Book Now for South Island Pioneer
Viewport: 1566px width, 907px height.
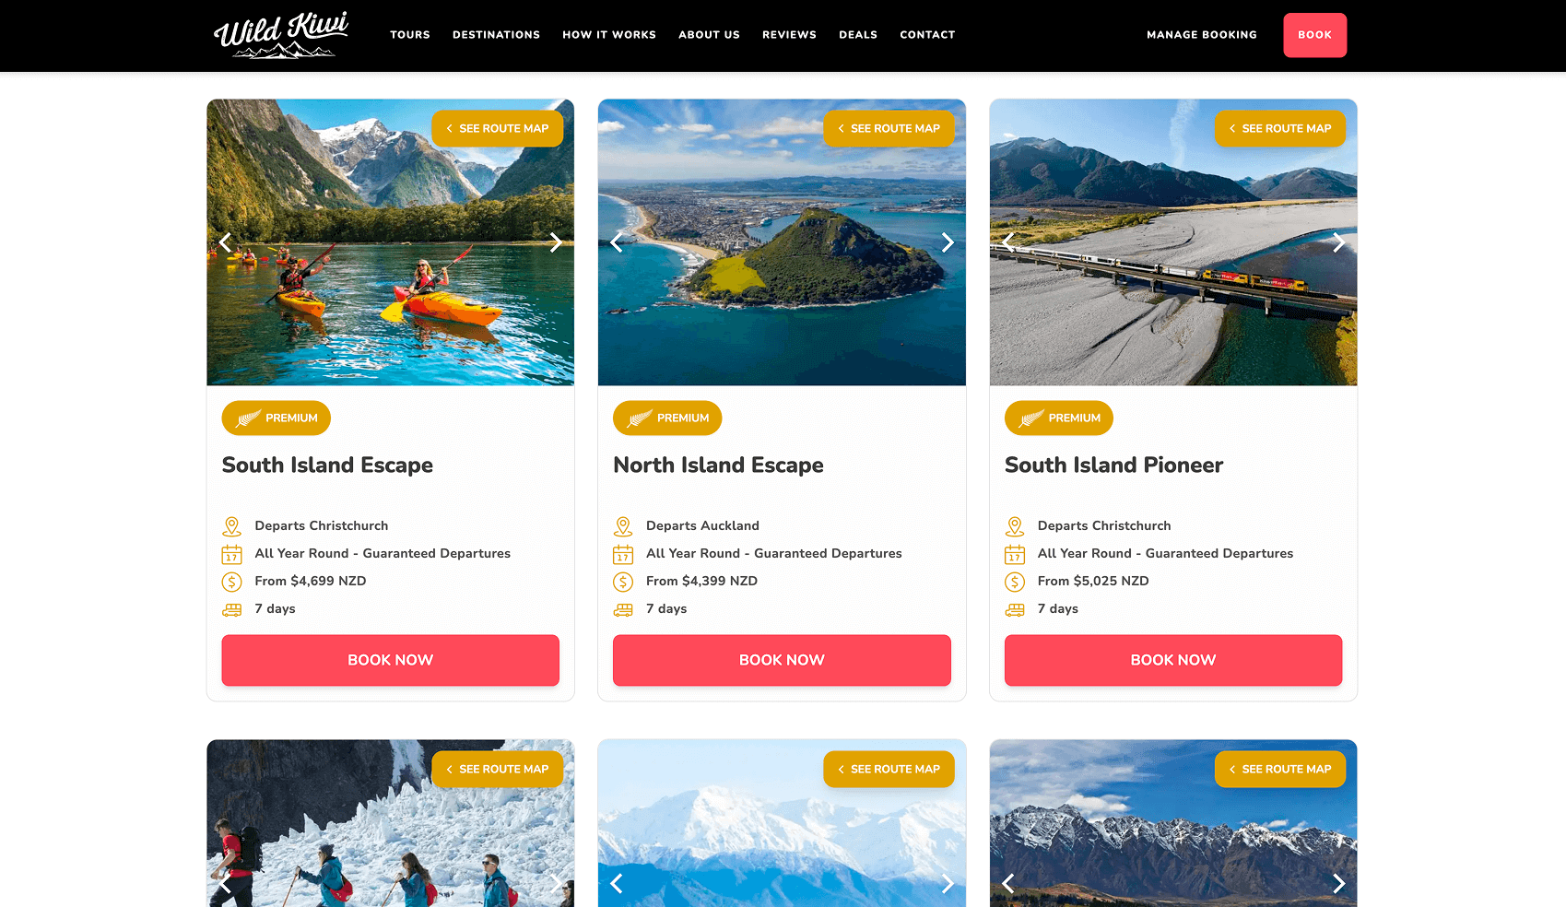1173,660
